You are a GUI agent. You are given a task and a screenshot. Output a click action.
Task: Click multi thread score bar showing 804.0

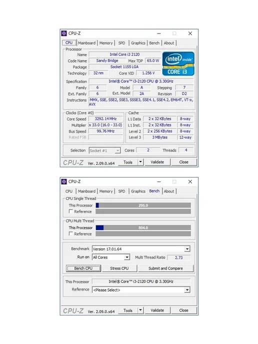point(143,227)
